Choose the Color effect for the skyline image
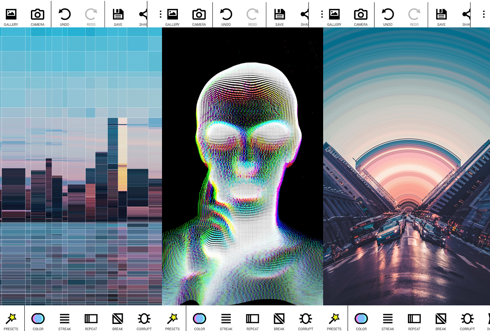490x331 pixels. point(38,321)
